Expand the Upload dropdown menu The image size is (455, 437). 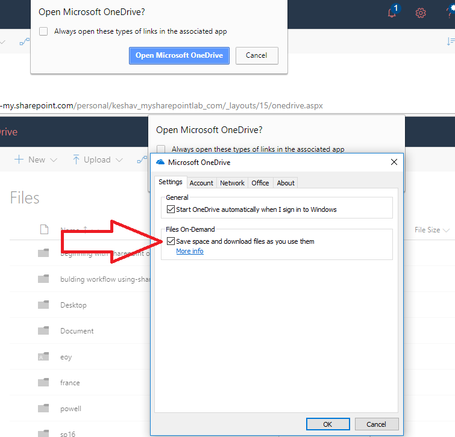pos(119,160)
